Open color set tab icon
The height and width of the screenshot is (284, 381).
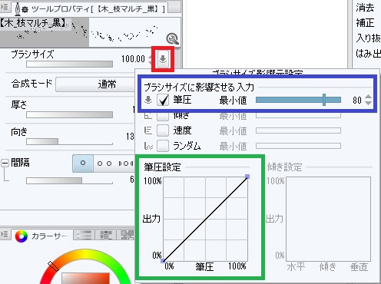point(106,235)
